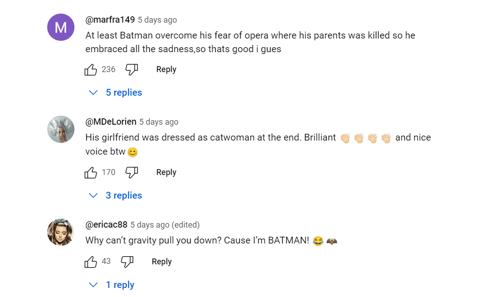Expand the 3 replies thread
The height and width of the screenshot is (297, 492).
(x=115, y=195)
